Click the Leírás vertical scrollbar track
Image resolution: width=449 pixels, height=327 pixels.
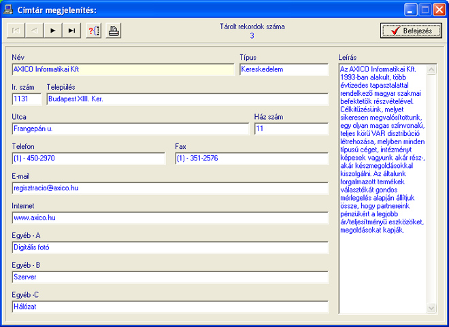[431, 189]
